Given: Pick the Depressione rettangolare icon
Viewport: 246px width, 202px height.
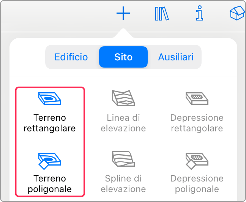Looking at the screenshot, I should coord(197,98).
